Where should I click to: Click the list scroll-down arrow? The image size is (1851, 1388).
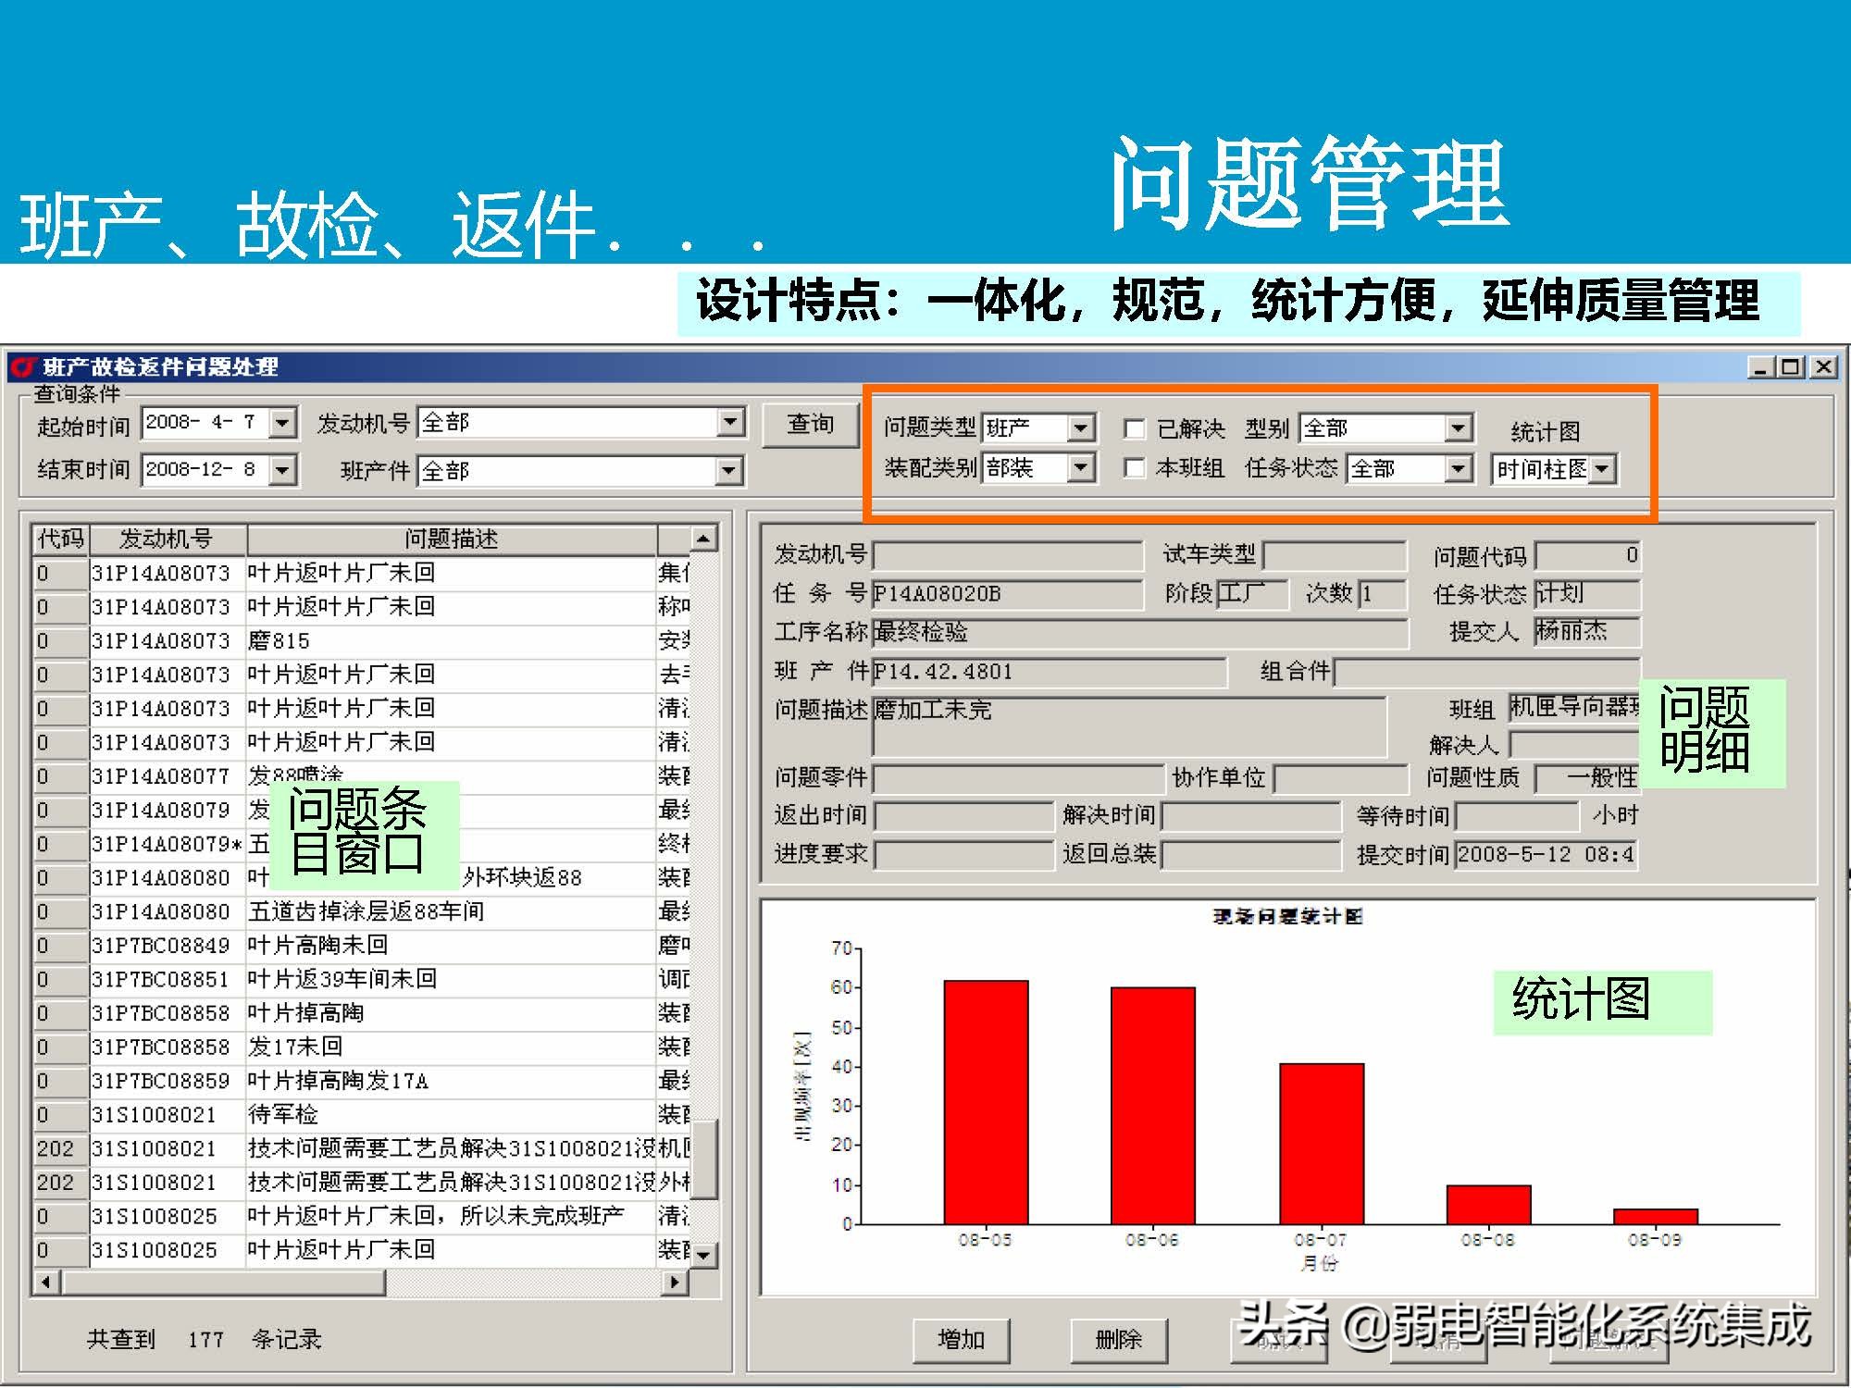703,1256
